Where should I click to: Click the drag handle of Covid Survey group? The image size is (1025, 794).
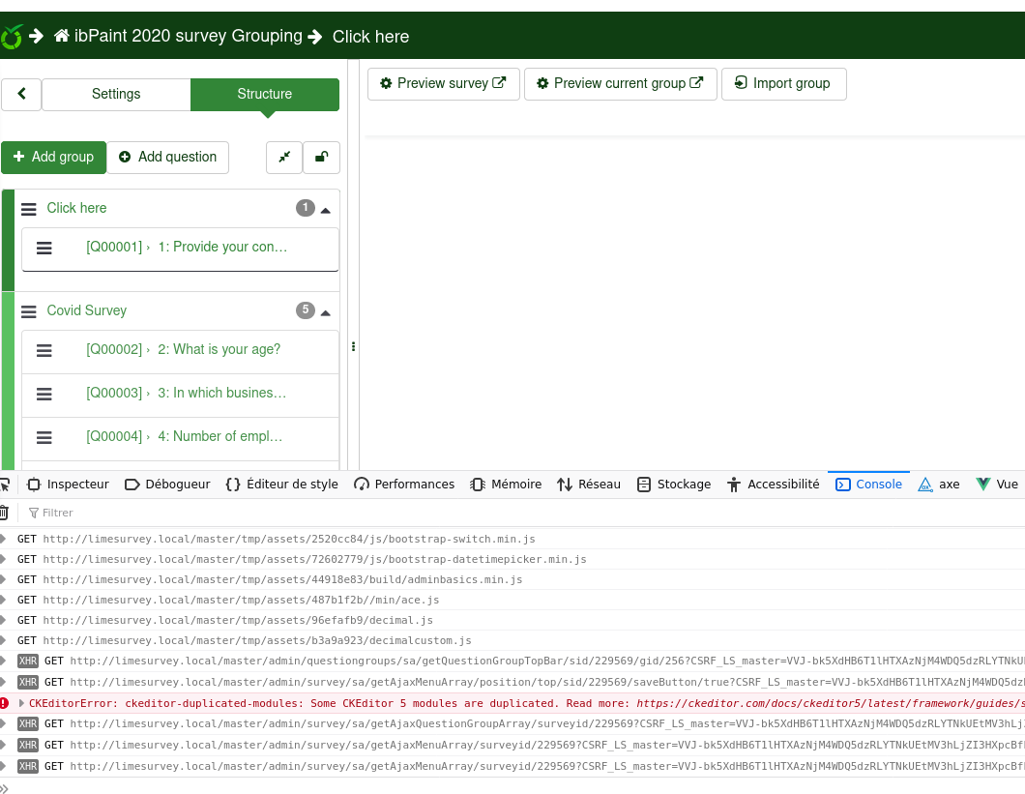29,311
